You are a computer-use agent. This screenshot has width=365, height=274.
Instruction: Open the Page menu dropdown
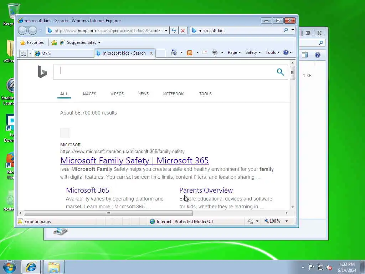tap(234, 52)
